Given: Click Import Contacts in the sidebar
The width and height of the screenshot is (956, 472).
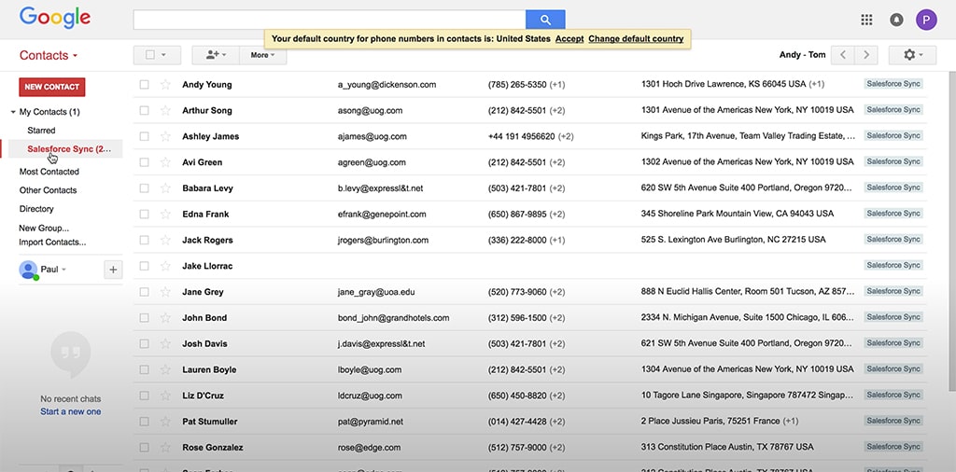Looking at the screenshot, I should 52,242.
